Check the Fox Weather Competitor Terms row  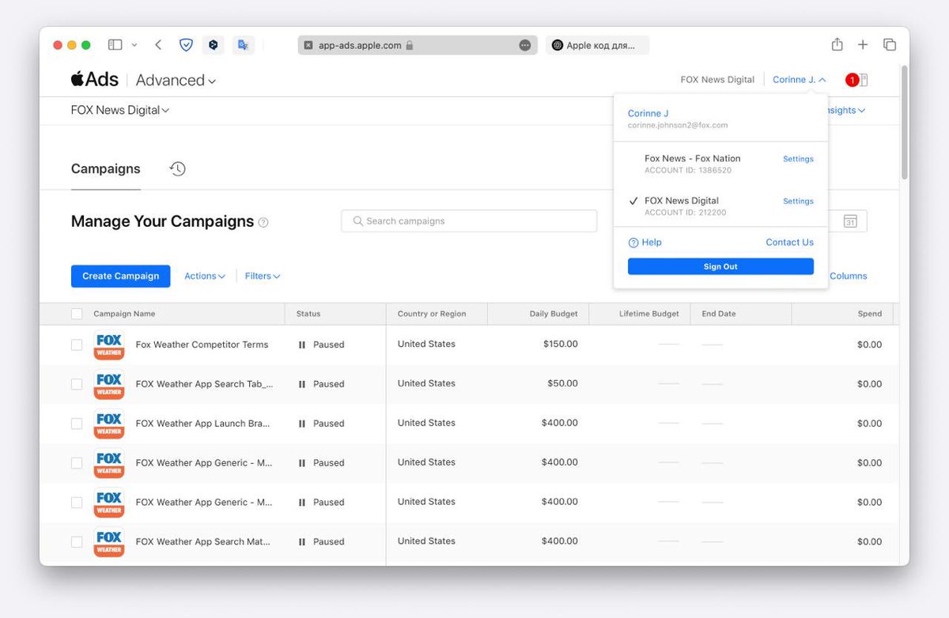(x=77, y=345)
